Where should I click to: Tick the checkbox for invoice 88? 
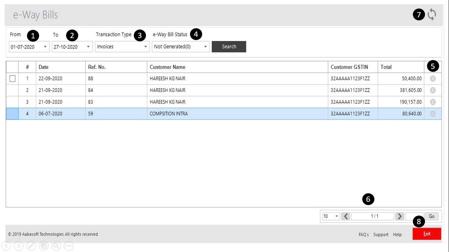(12, 79)
